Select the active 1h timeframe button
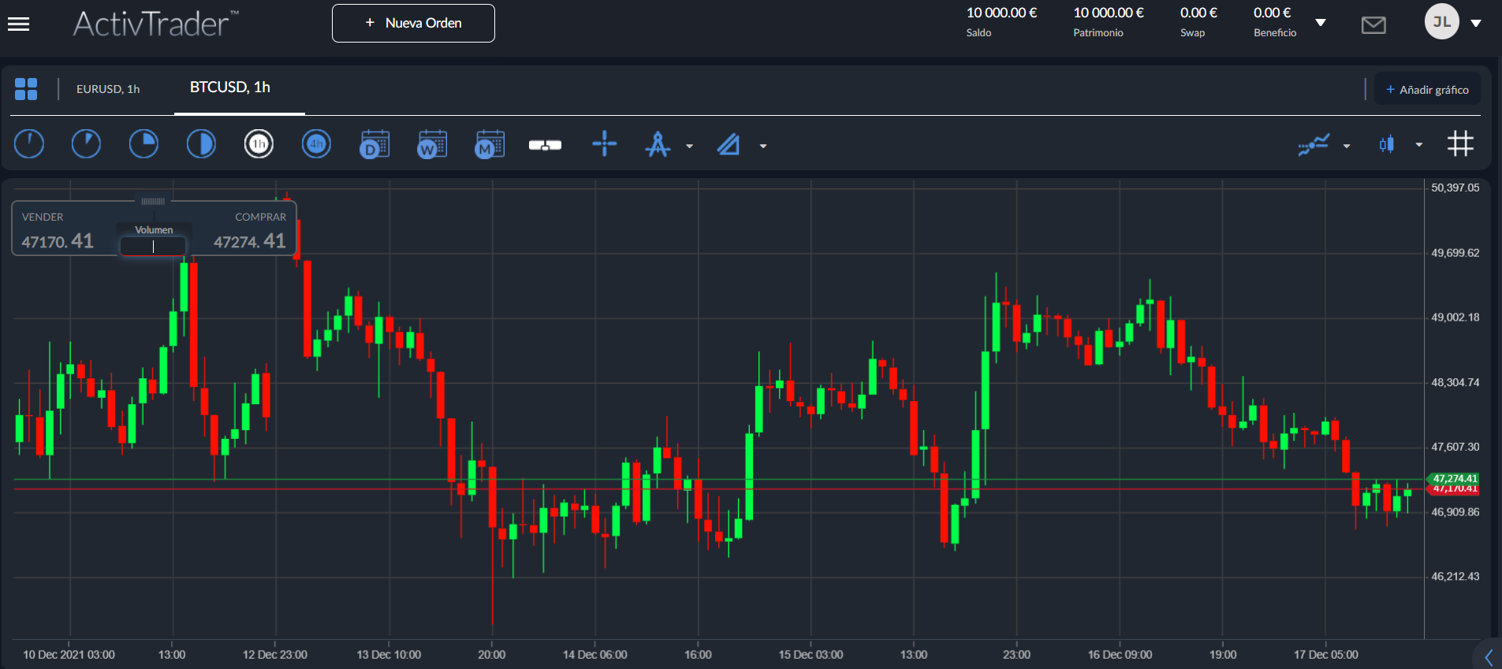1502x669 pixels. 259,144
